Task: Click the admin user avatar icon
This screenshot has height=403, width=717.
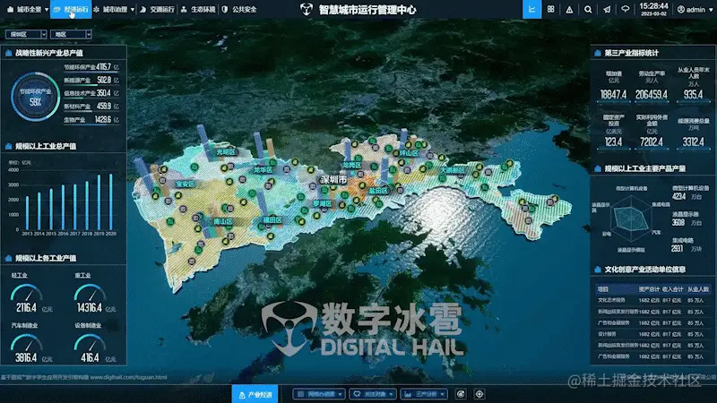Action: coord(681,10)
